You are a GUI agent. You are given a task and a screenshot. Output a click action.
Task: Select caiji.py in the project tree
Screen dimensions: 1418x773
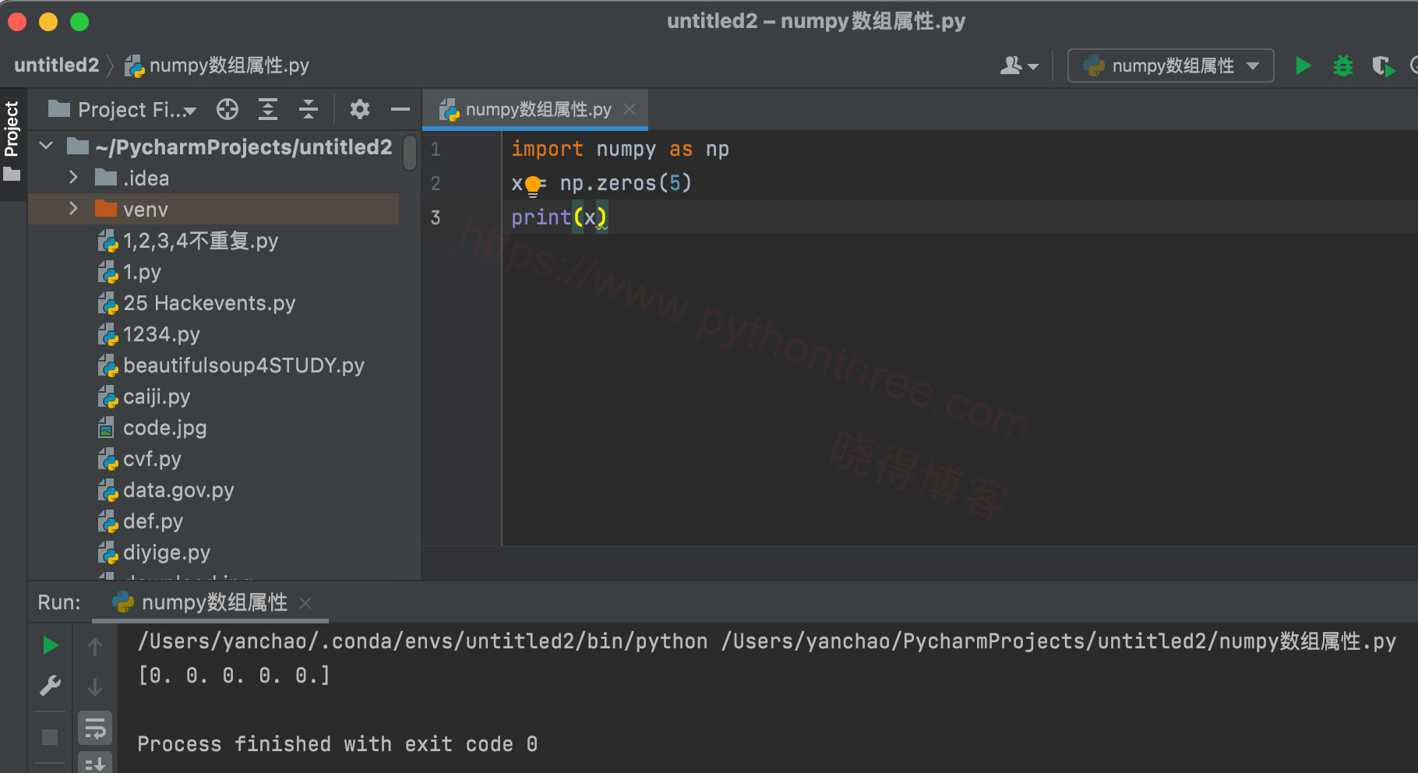[156, 397]
